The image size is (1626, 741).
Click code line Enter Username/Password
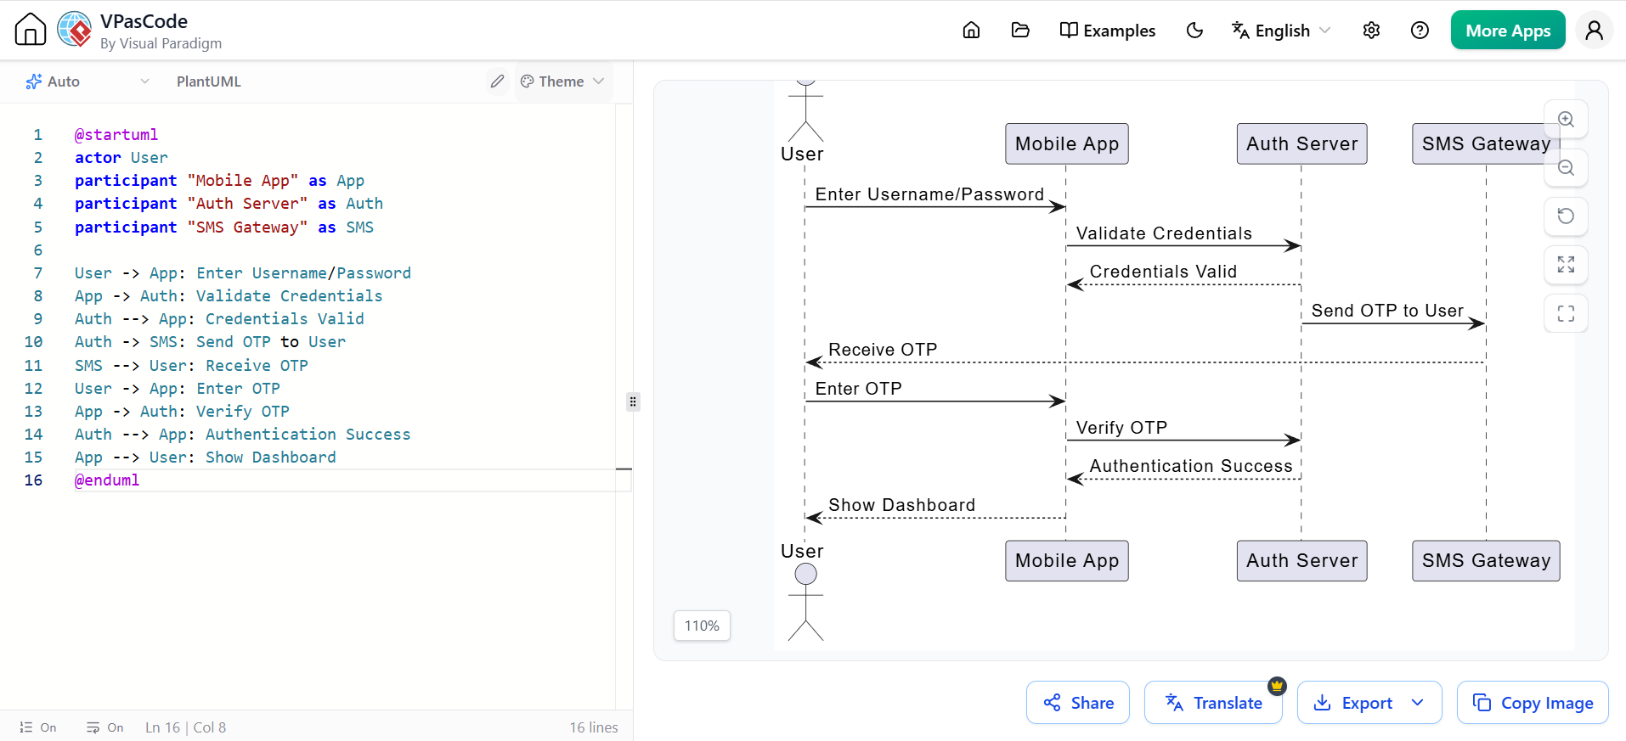(243, 273)
